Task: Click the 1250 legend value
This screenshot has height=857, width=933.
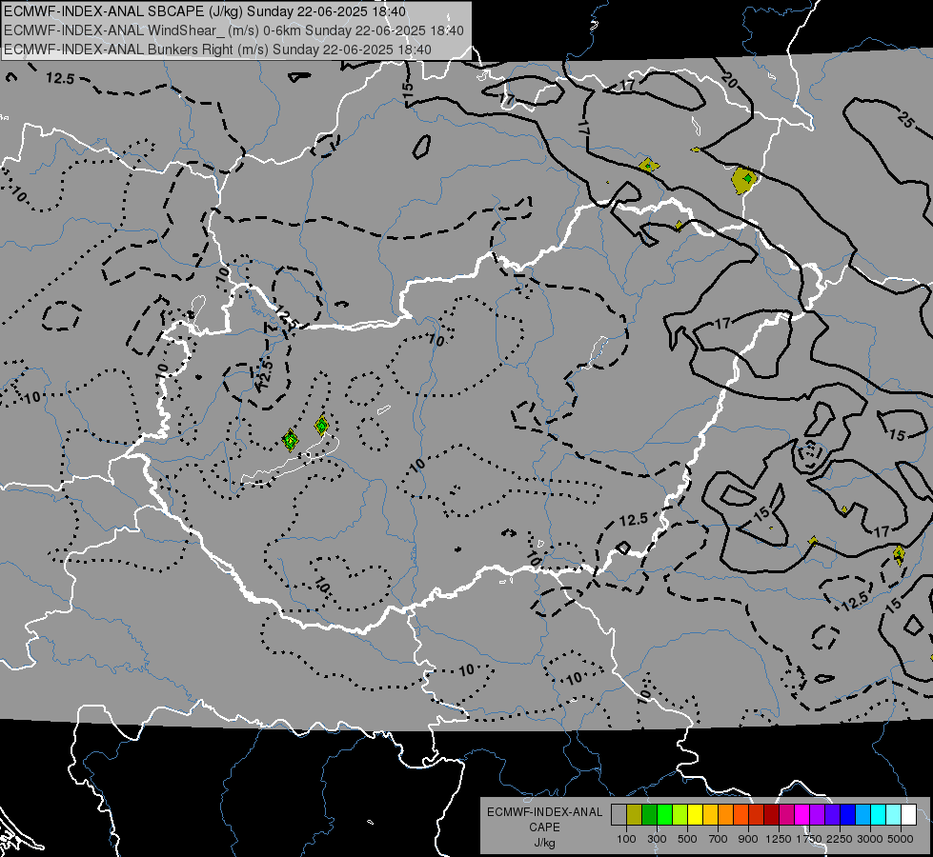Action: pos(779,839)
